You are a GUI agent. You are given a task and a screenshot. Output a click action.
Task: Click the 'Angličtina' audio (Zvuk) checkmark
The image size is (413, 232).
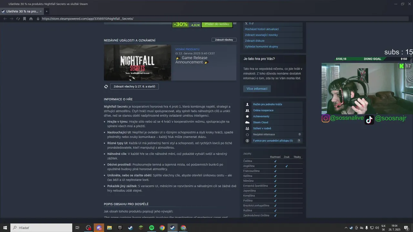pyautogui.click(x=287, y=166)
